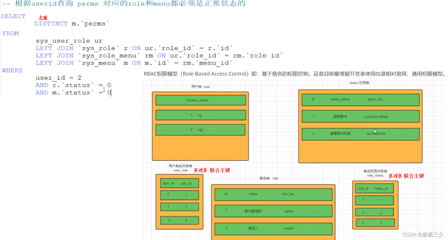The image size is (448, 240).
Task: Click the name column header in role table
Action: point(253,194)
